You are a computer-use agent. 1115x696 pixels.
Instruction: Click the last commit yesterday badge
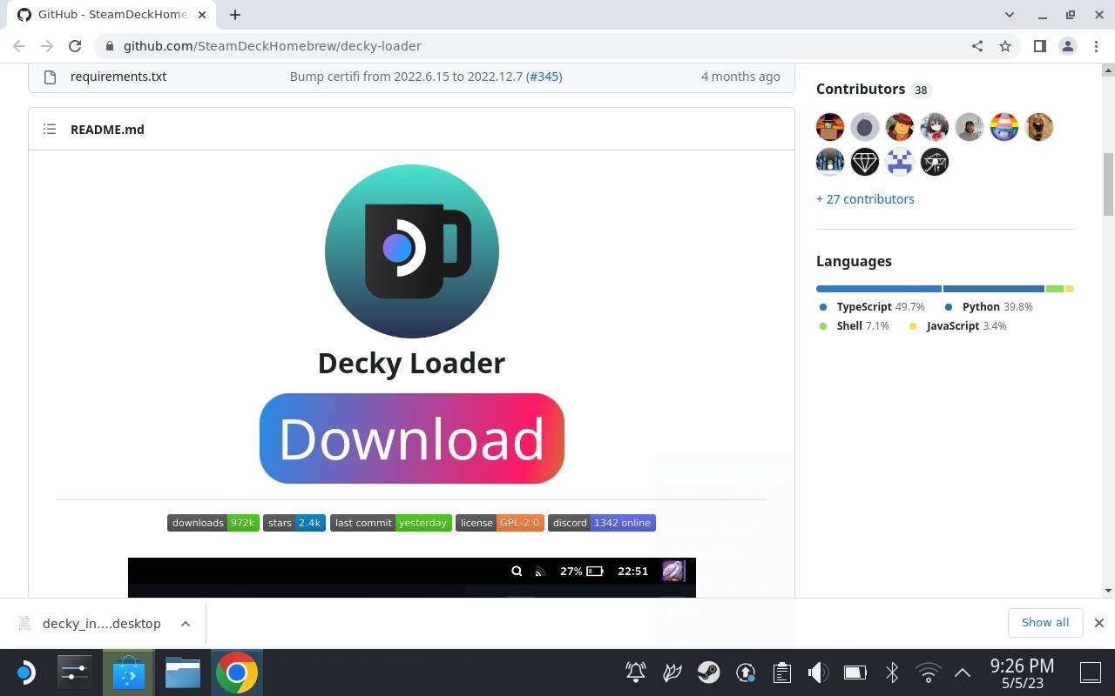point(391,523)
